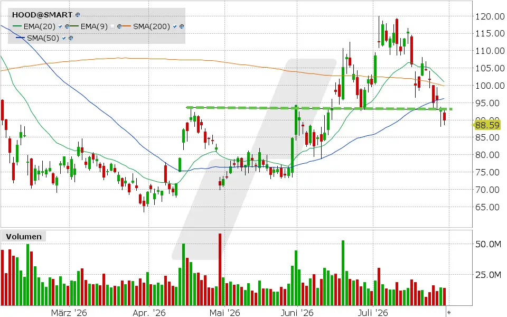Image resolution: width=507 pixels, height=317 pixels.
Task: Click the EMA(20) legend label
Action: pyautogui.click(x=40, y=26)
